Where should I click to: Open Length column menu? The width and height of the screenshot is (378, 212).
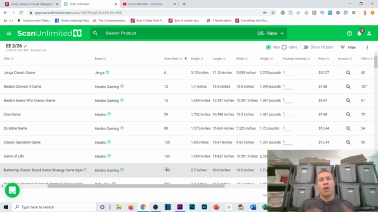tap(224, 59)
